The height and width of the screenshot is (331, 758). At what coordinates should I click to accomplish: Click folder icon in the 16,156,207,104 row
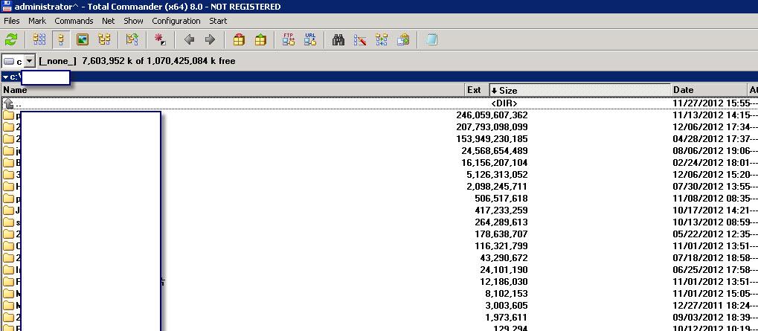[x=8, y=163]
